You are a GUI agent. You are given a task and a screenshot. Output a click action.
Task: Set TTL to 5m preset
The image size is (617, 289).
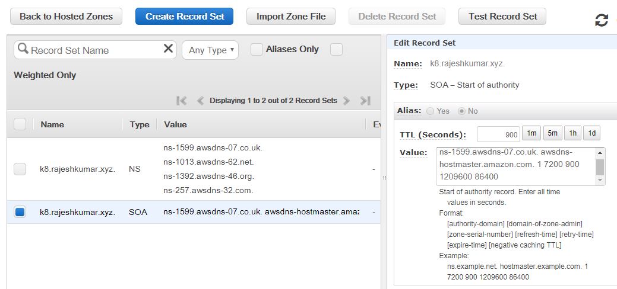point(552,133)
